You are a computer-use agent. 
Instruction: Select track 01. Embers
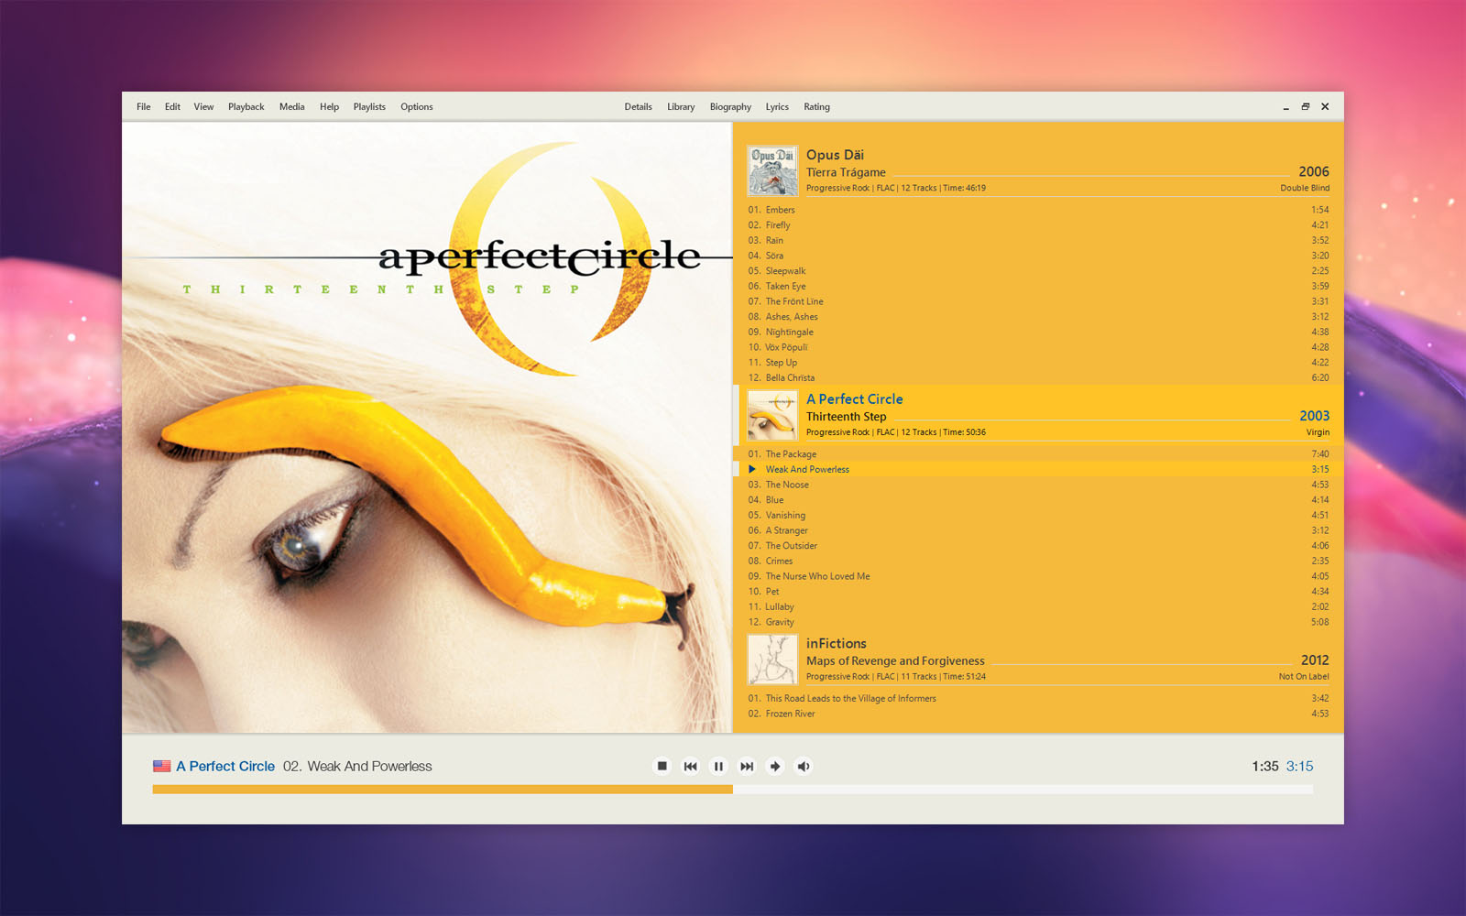click(1038, 210)
